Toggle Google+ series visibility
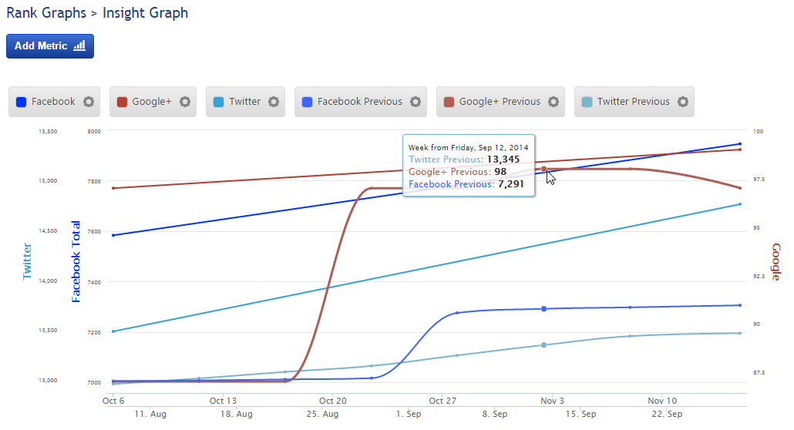Image resolution: width=794 pixels, height=430 pixels. point(151,102)
